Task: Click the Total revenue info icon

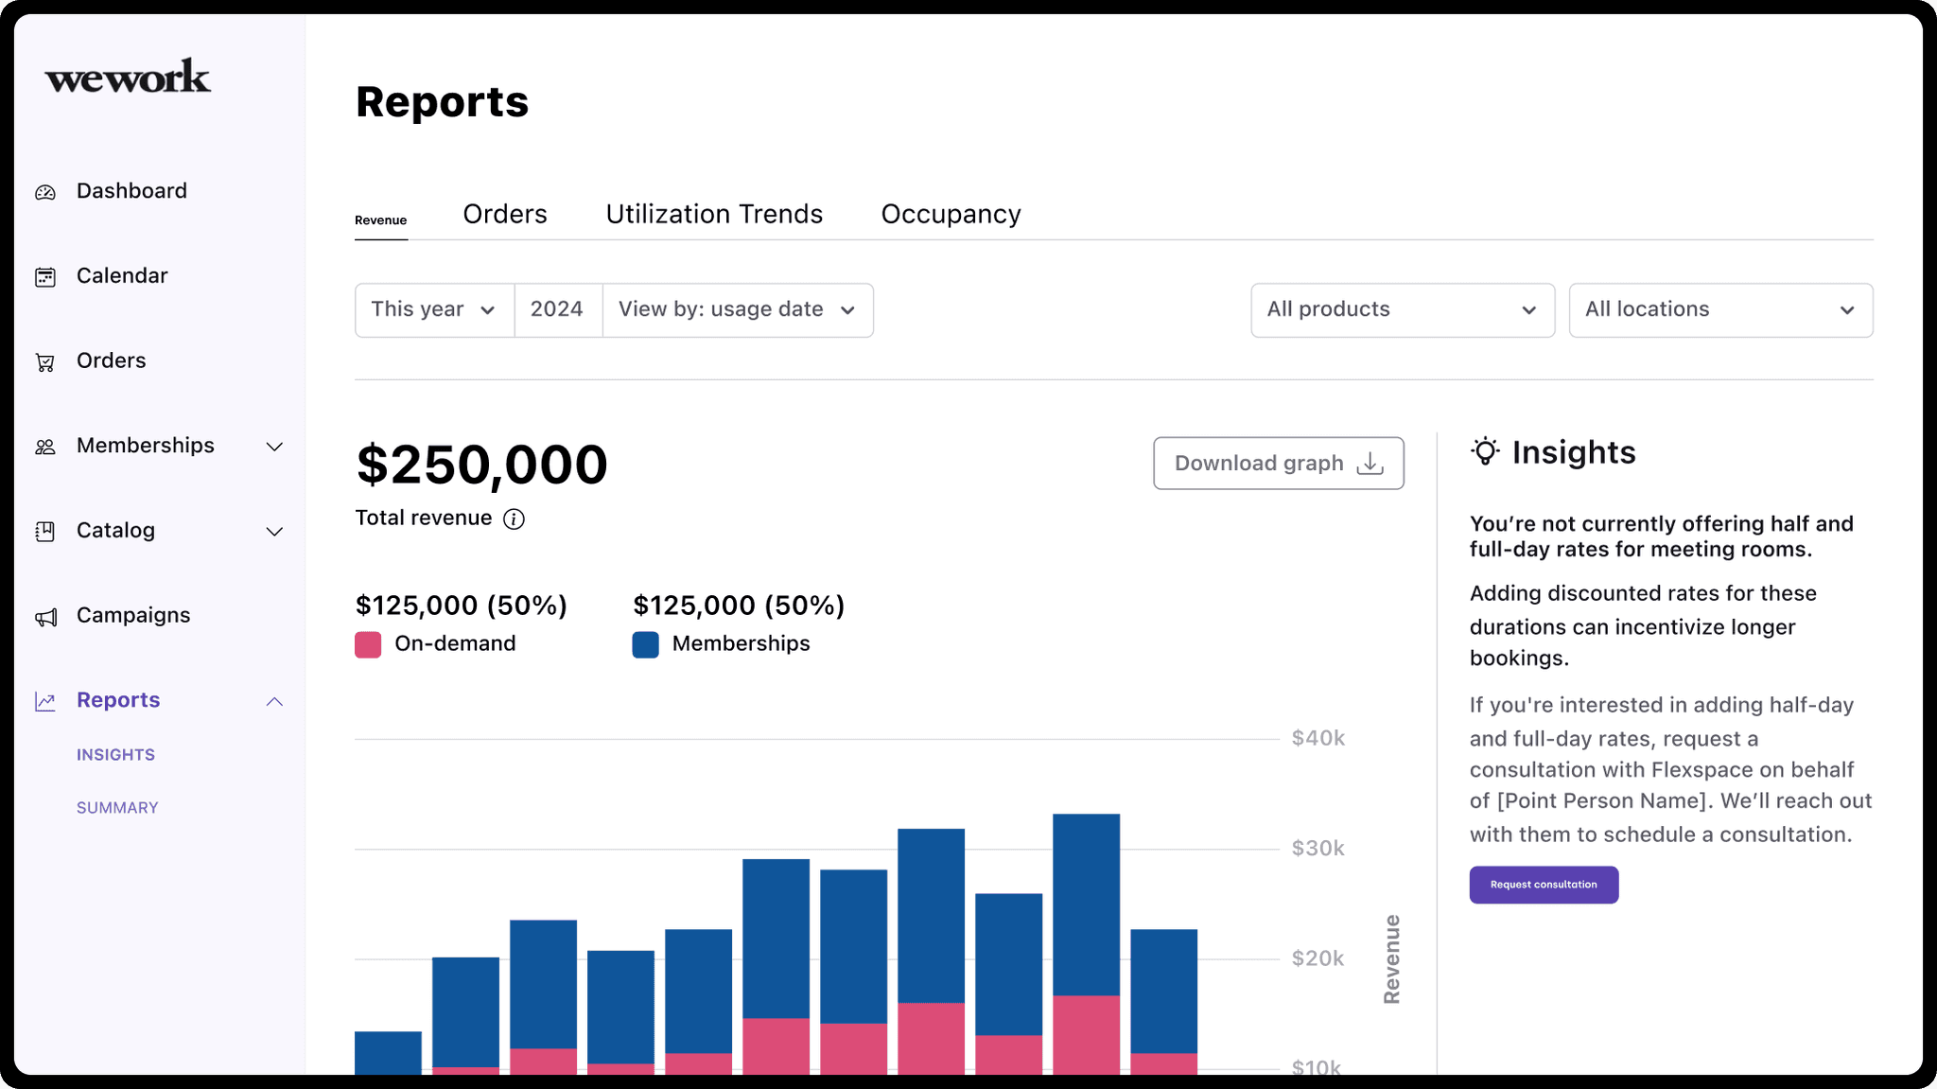Action: [514, 518]
